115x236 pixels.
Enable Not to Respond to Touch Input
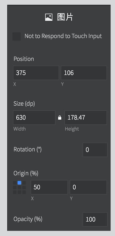tap(17, 36)
